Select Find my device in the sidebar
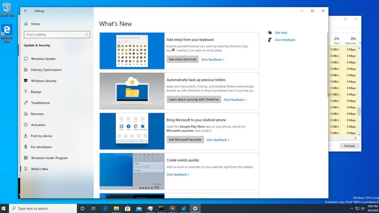379x213 pixels. click(x=42, y=136)
